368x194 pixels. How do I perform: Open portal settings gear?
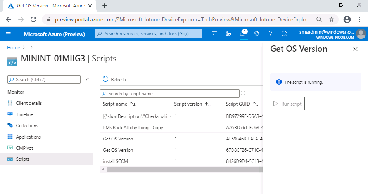click(256, 34)
